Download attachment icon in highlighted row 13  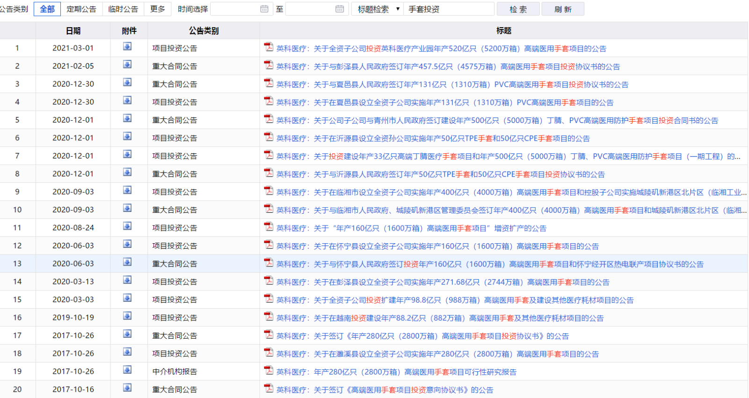[x=127, y=262]
